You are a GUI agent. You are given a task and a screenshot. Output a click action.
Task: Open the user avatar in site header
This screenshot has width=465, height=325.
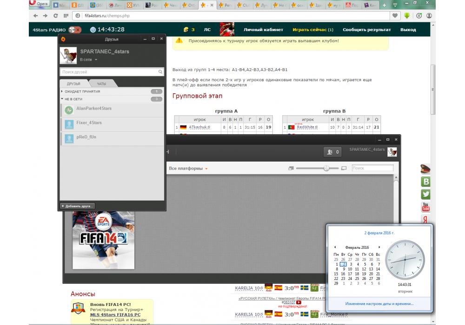(x=227, y=29)
